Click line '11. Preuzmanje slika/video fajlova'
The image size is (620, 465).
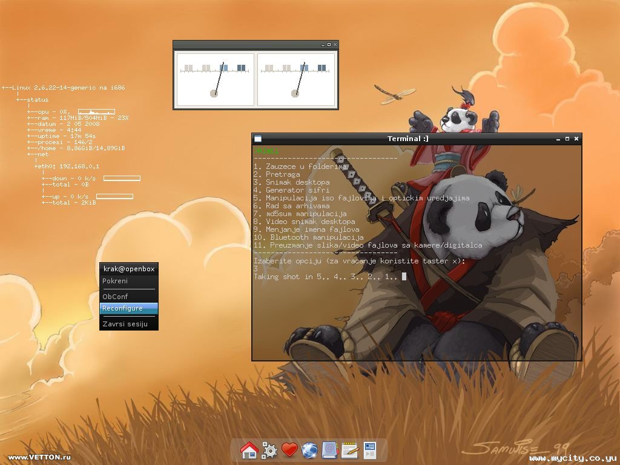tap(368, 246)
